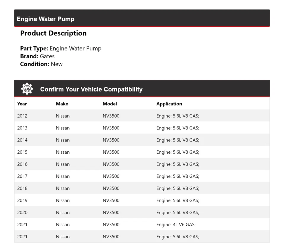Click the Model column header
284x252 pixels.
click(109, 104)
